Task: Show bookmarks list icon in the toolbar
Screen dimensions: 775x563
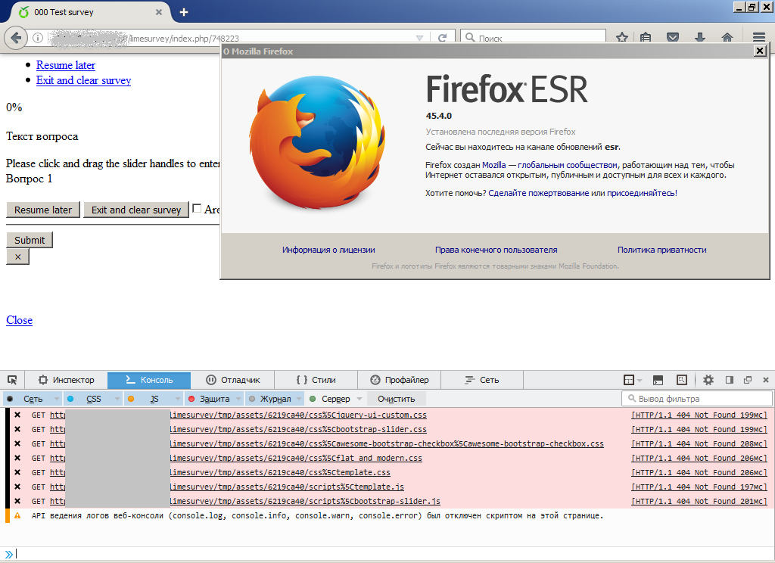Action: pyautogui.click(x=646, y=38)
